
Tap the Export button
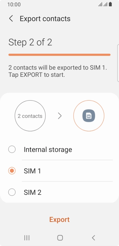[x=60, y=219]
